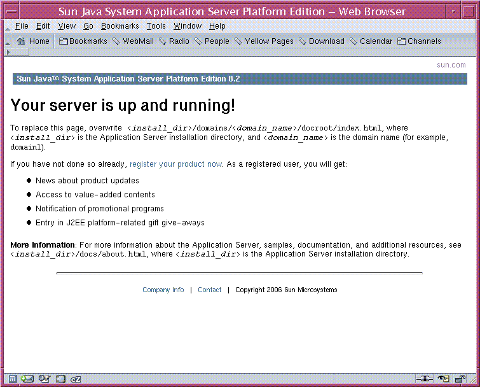Open the Window menu
The width and height of the screenshot is (480, 387).
click(x=188, y=26)
